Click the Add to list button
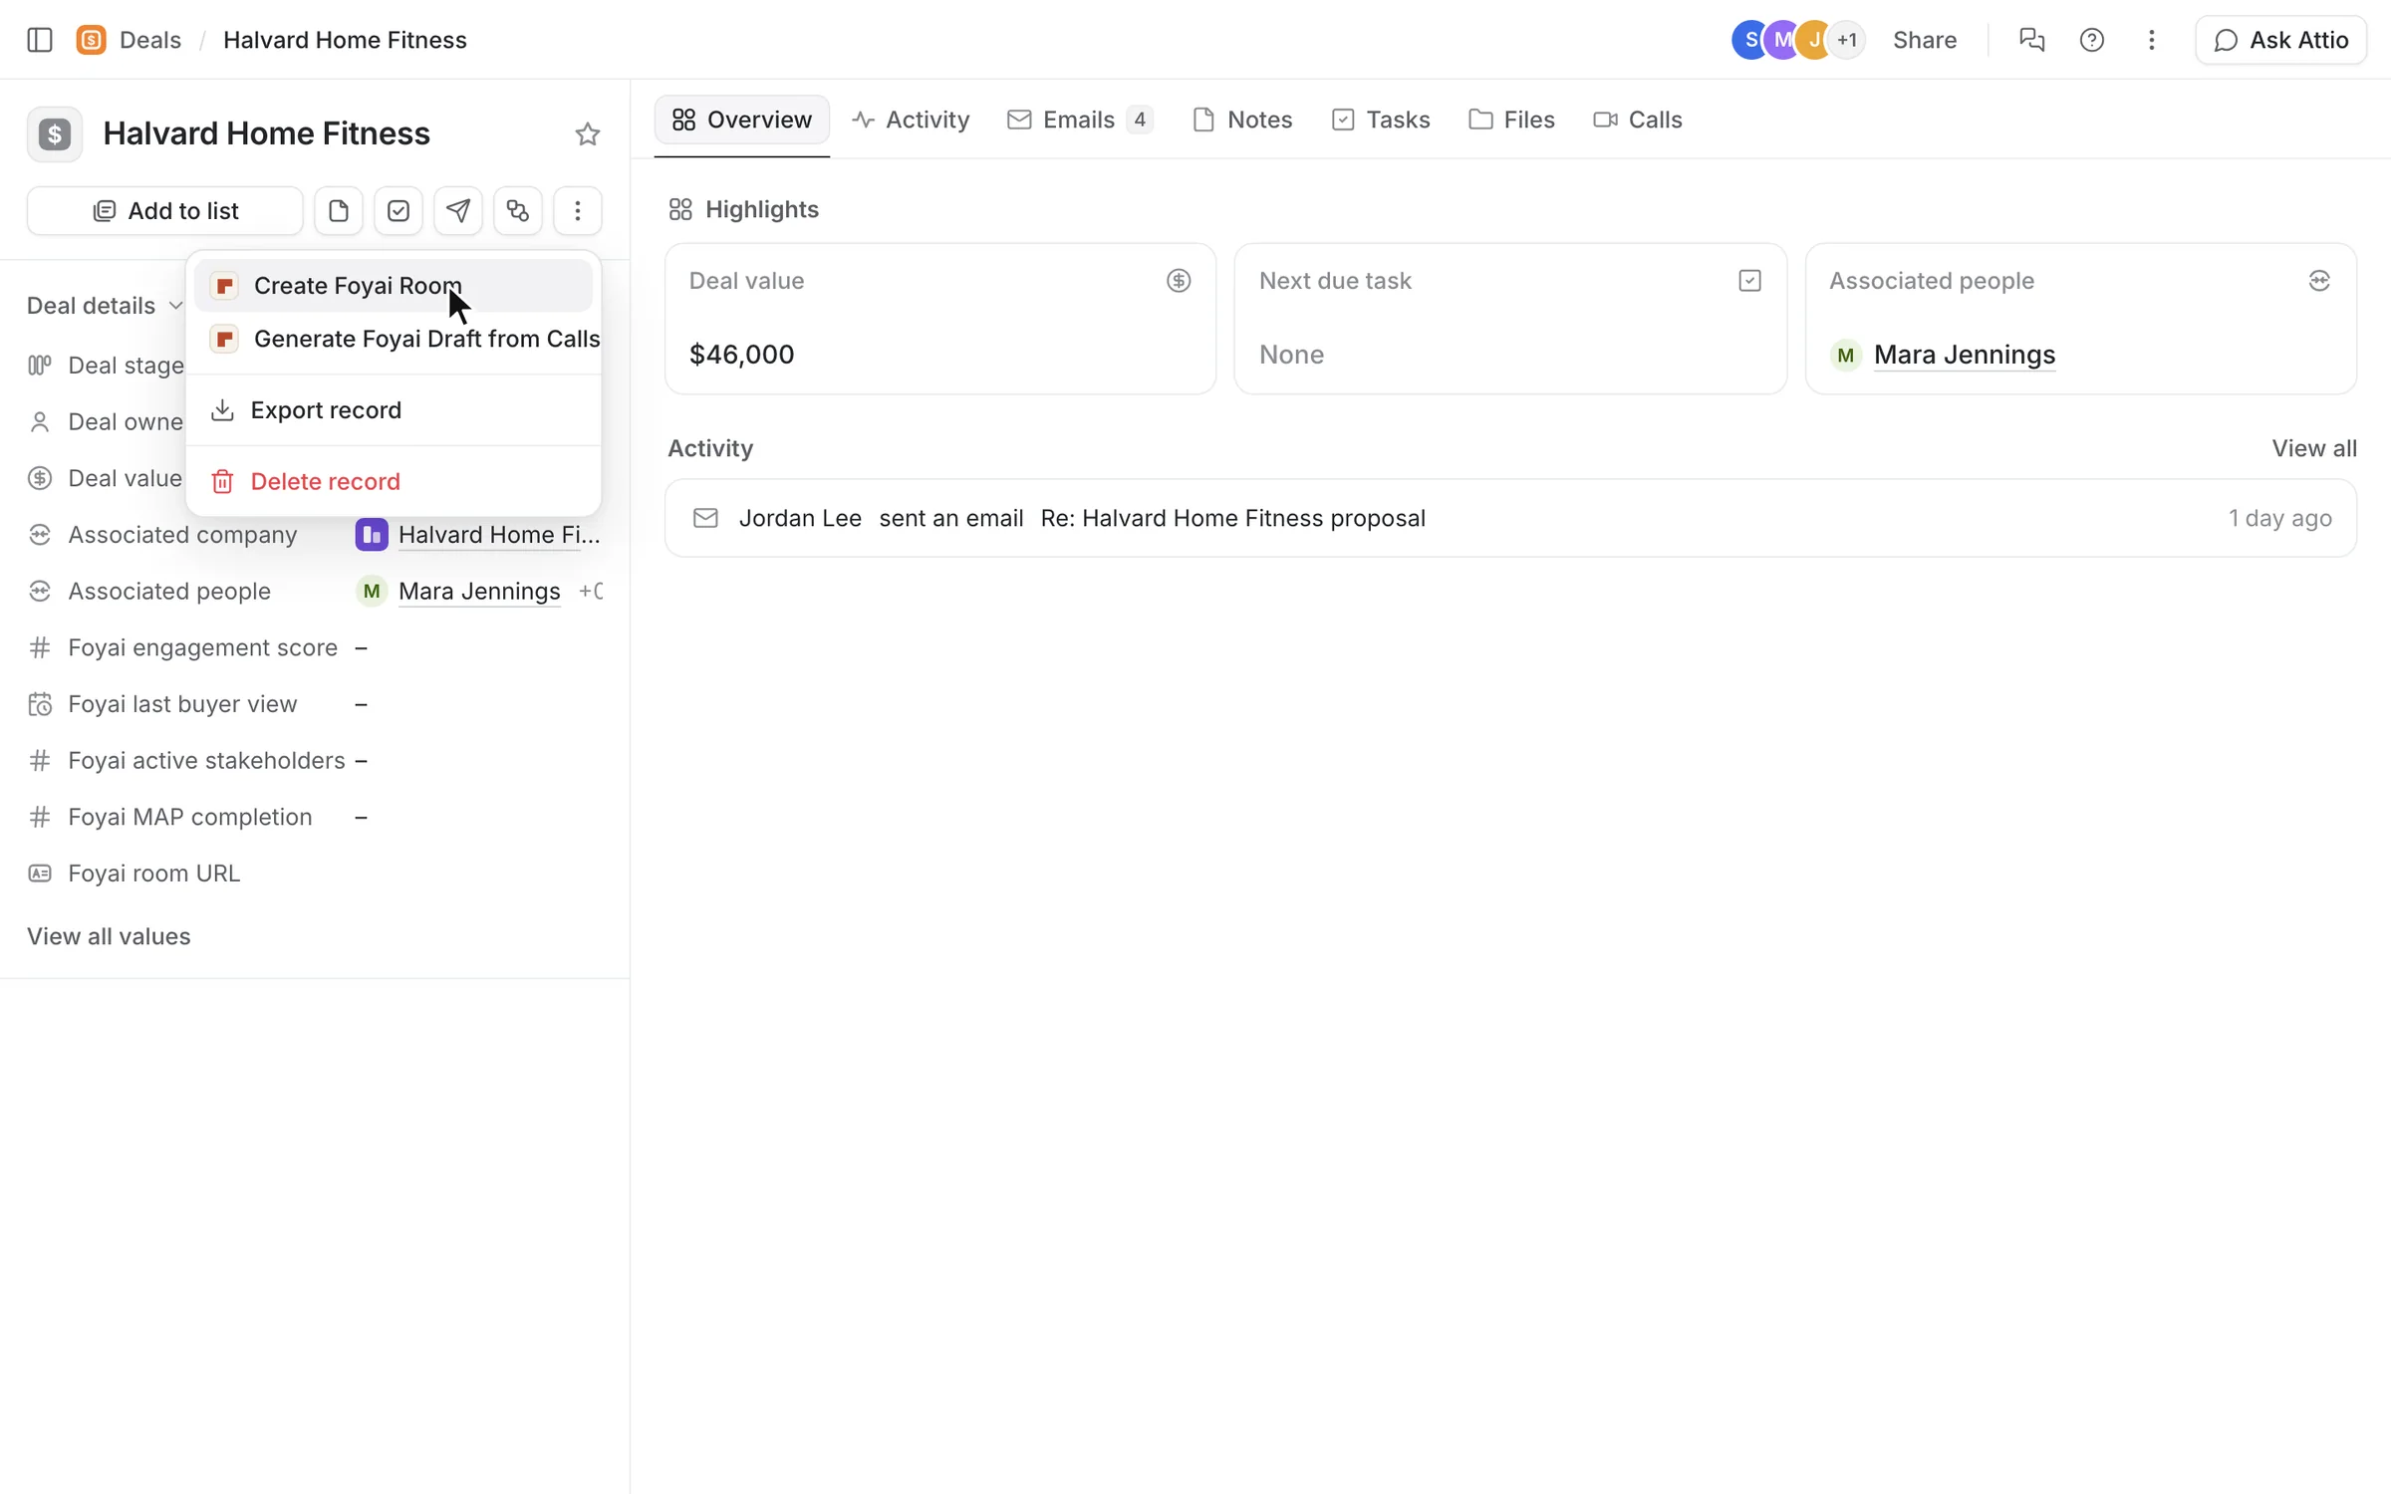This screenshot has width=2391, height=1494. tap(165, 211)
